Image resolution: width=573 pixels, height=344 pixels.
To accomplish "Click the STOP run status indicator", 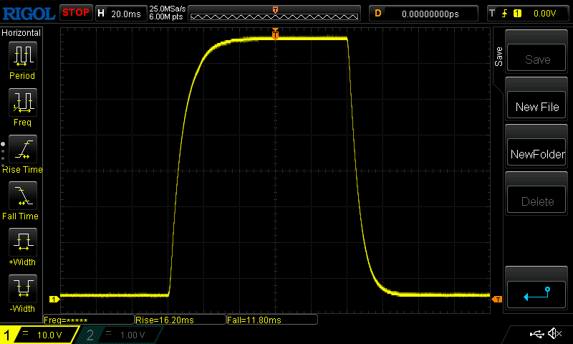I will coord(76,13).
